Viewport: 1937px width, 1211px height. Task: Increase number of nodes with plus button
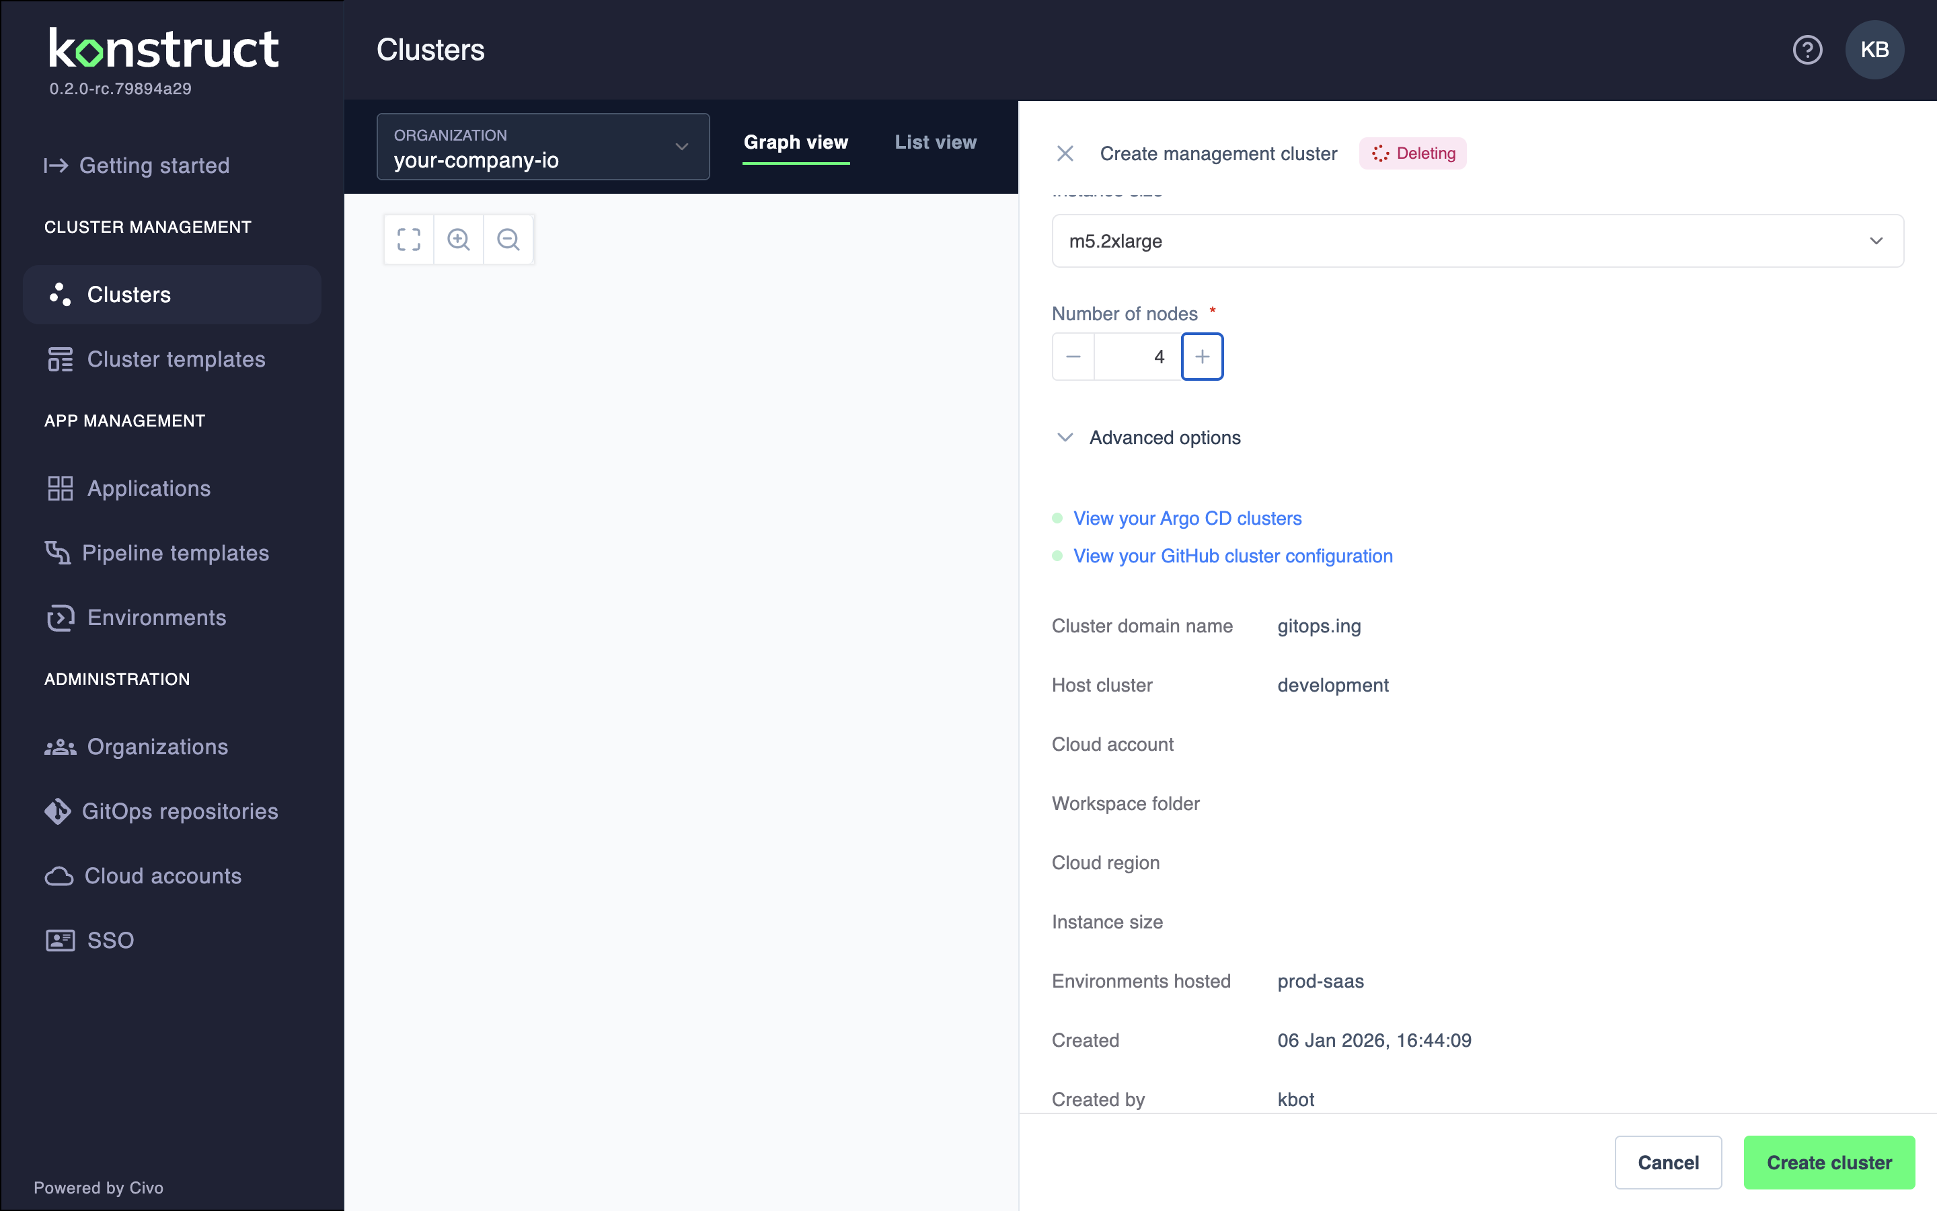[1203, 356]
